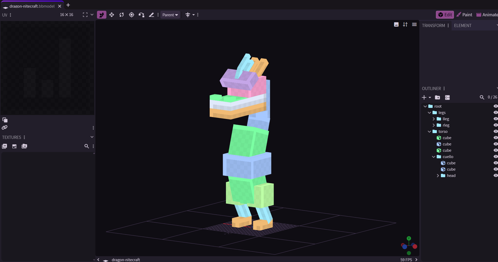Collapse the cuello group
The width and height of the screenshot is (498, 262).
tap(434, 157)
